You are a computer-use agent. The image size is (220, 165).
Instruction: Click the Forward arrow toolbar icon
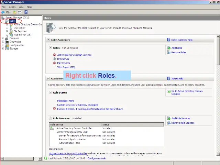[8, 12]
